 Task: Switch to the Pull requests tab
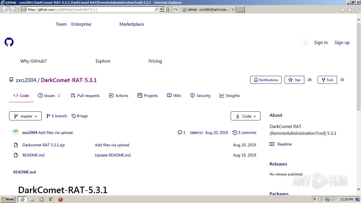85,96
